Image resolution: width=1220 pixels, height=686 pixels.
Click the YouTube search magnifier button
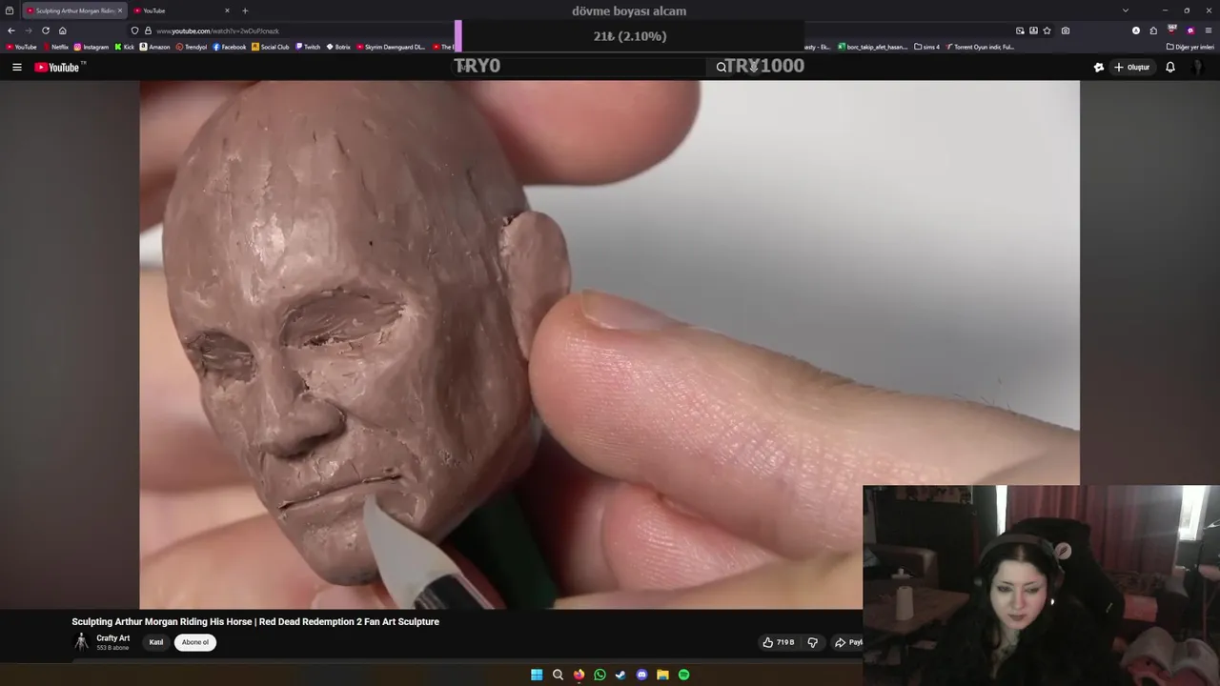[722, 68]
